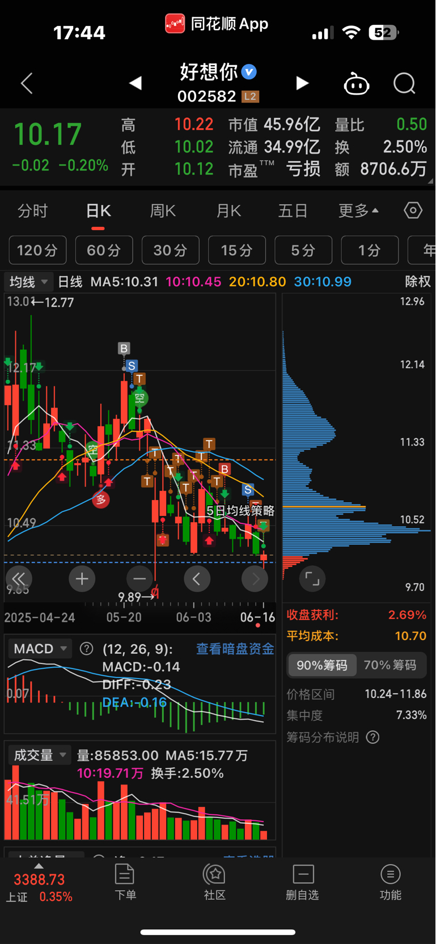Expand quote details corner triangle
The height and width of the screenshot is (944, 436).
(430, 181)
